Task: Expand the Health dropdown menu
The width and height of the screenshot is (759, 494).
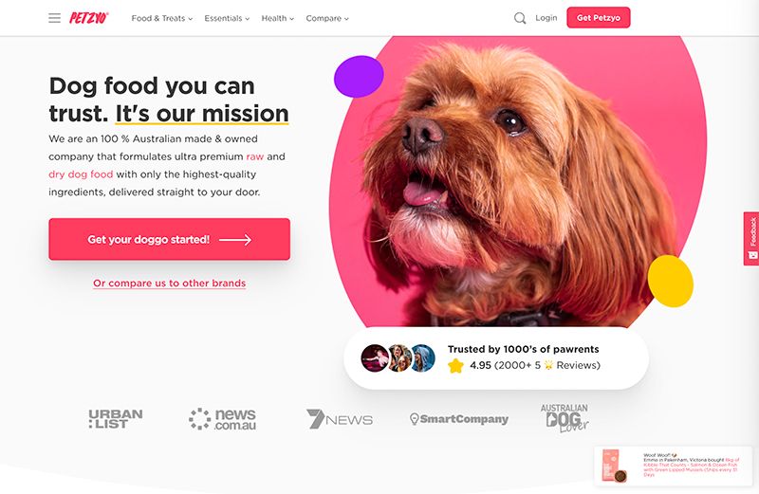Action: (x=277, y=18)
